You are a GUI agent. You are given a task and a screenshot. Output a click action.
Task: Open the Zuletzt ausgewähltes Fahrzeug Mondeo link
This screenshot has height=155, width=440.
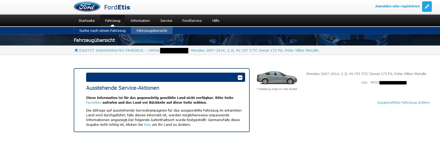point(255,51)
